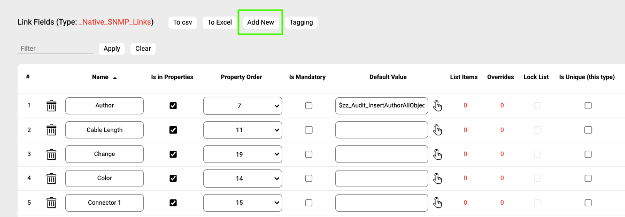Click hand pointer icon in Author row

click(437, 106)
